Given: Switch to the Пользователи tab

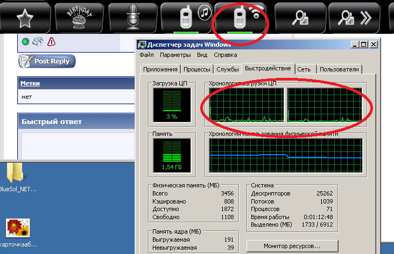Looking at the screenshot, I should [x=339, y=69].
